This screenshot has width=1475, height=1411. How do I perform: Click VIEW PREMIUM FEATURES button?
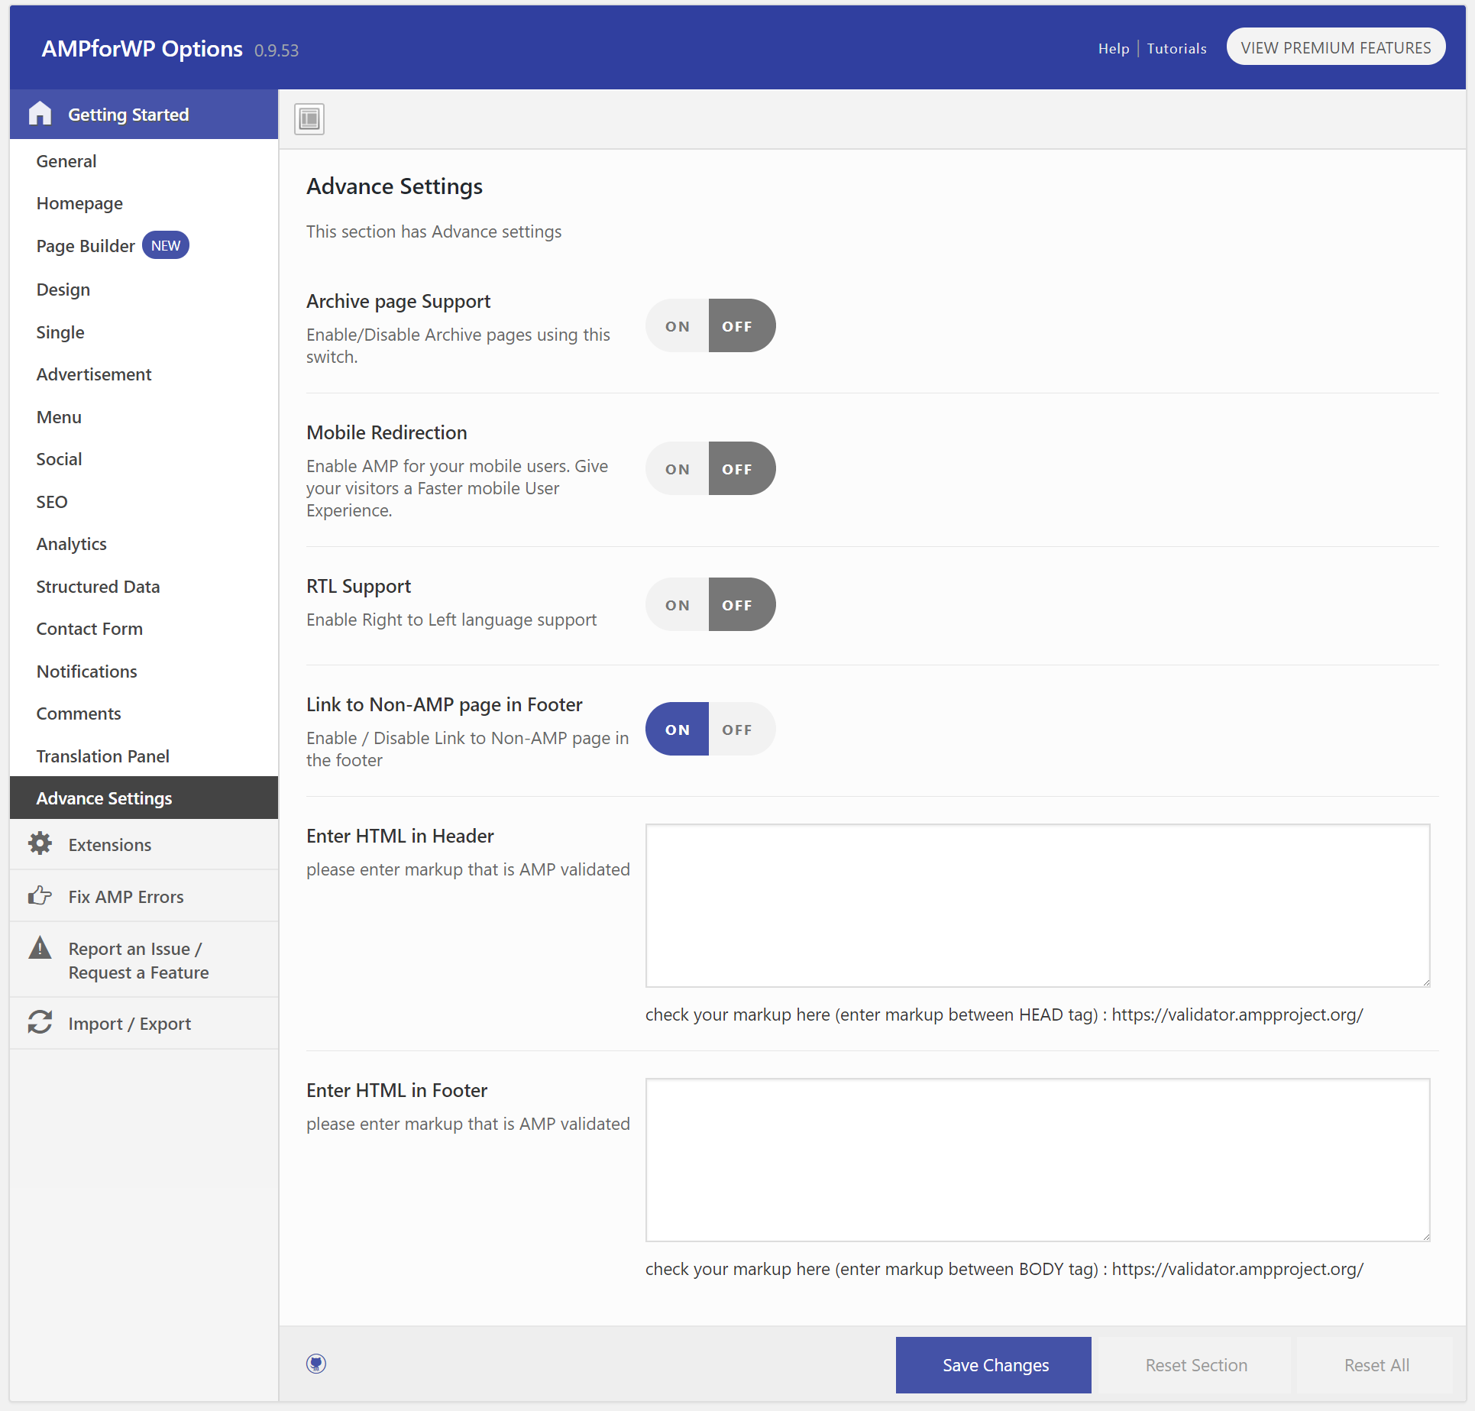[x=1335, y=46]
